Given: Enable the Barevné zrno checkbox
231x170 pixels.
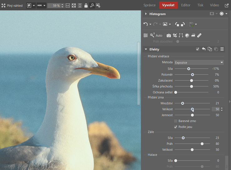Looking at the screenshot, I should point(176,121).
